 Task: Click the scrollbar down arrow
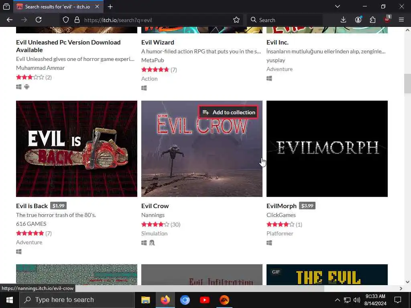(407, 282)
